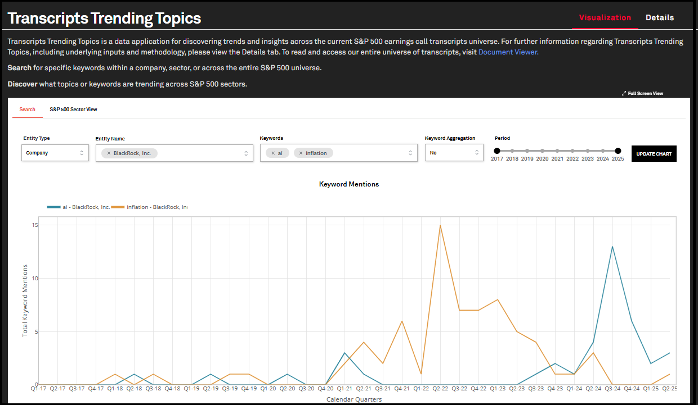Click the 2025 end handle on Period slider
Screen dimensions: 698x405
coord(618,151)
